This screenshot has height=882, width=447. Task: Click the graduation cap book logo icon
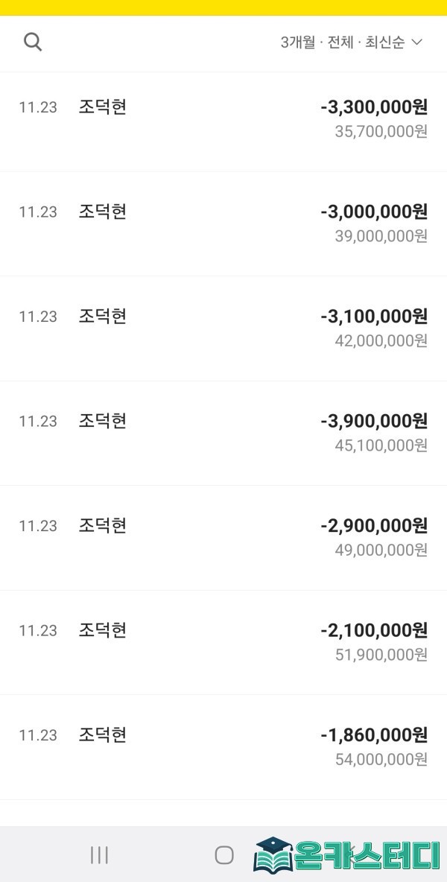pyautogui.click(x=273, y=854)
